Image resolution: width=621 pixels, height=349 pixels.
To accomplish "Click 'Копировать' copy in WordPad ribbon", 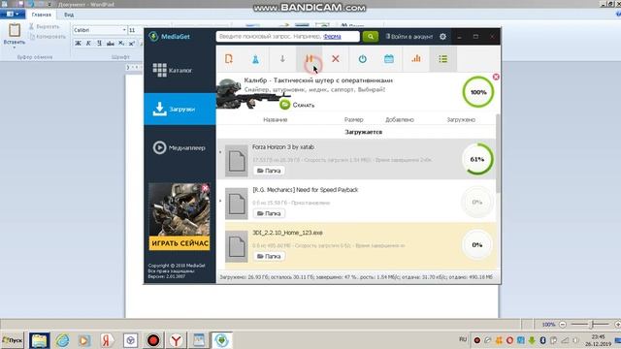I will point(47,37).
